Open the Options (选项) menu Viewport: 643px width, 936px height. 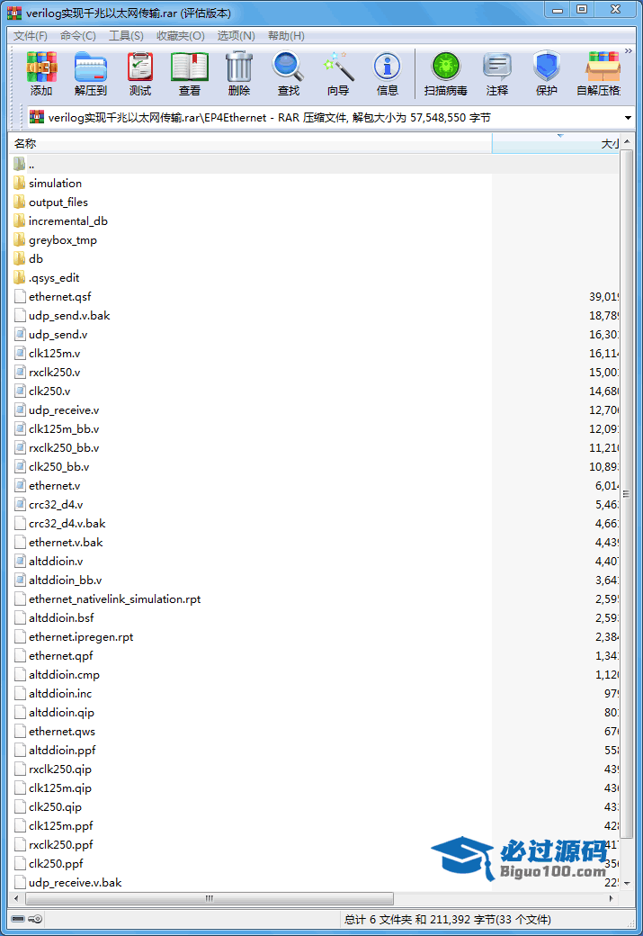click(236, 36)
